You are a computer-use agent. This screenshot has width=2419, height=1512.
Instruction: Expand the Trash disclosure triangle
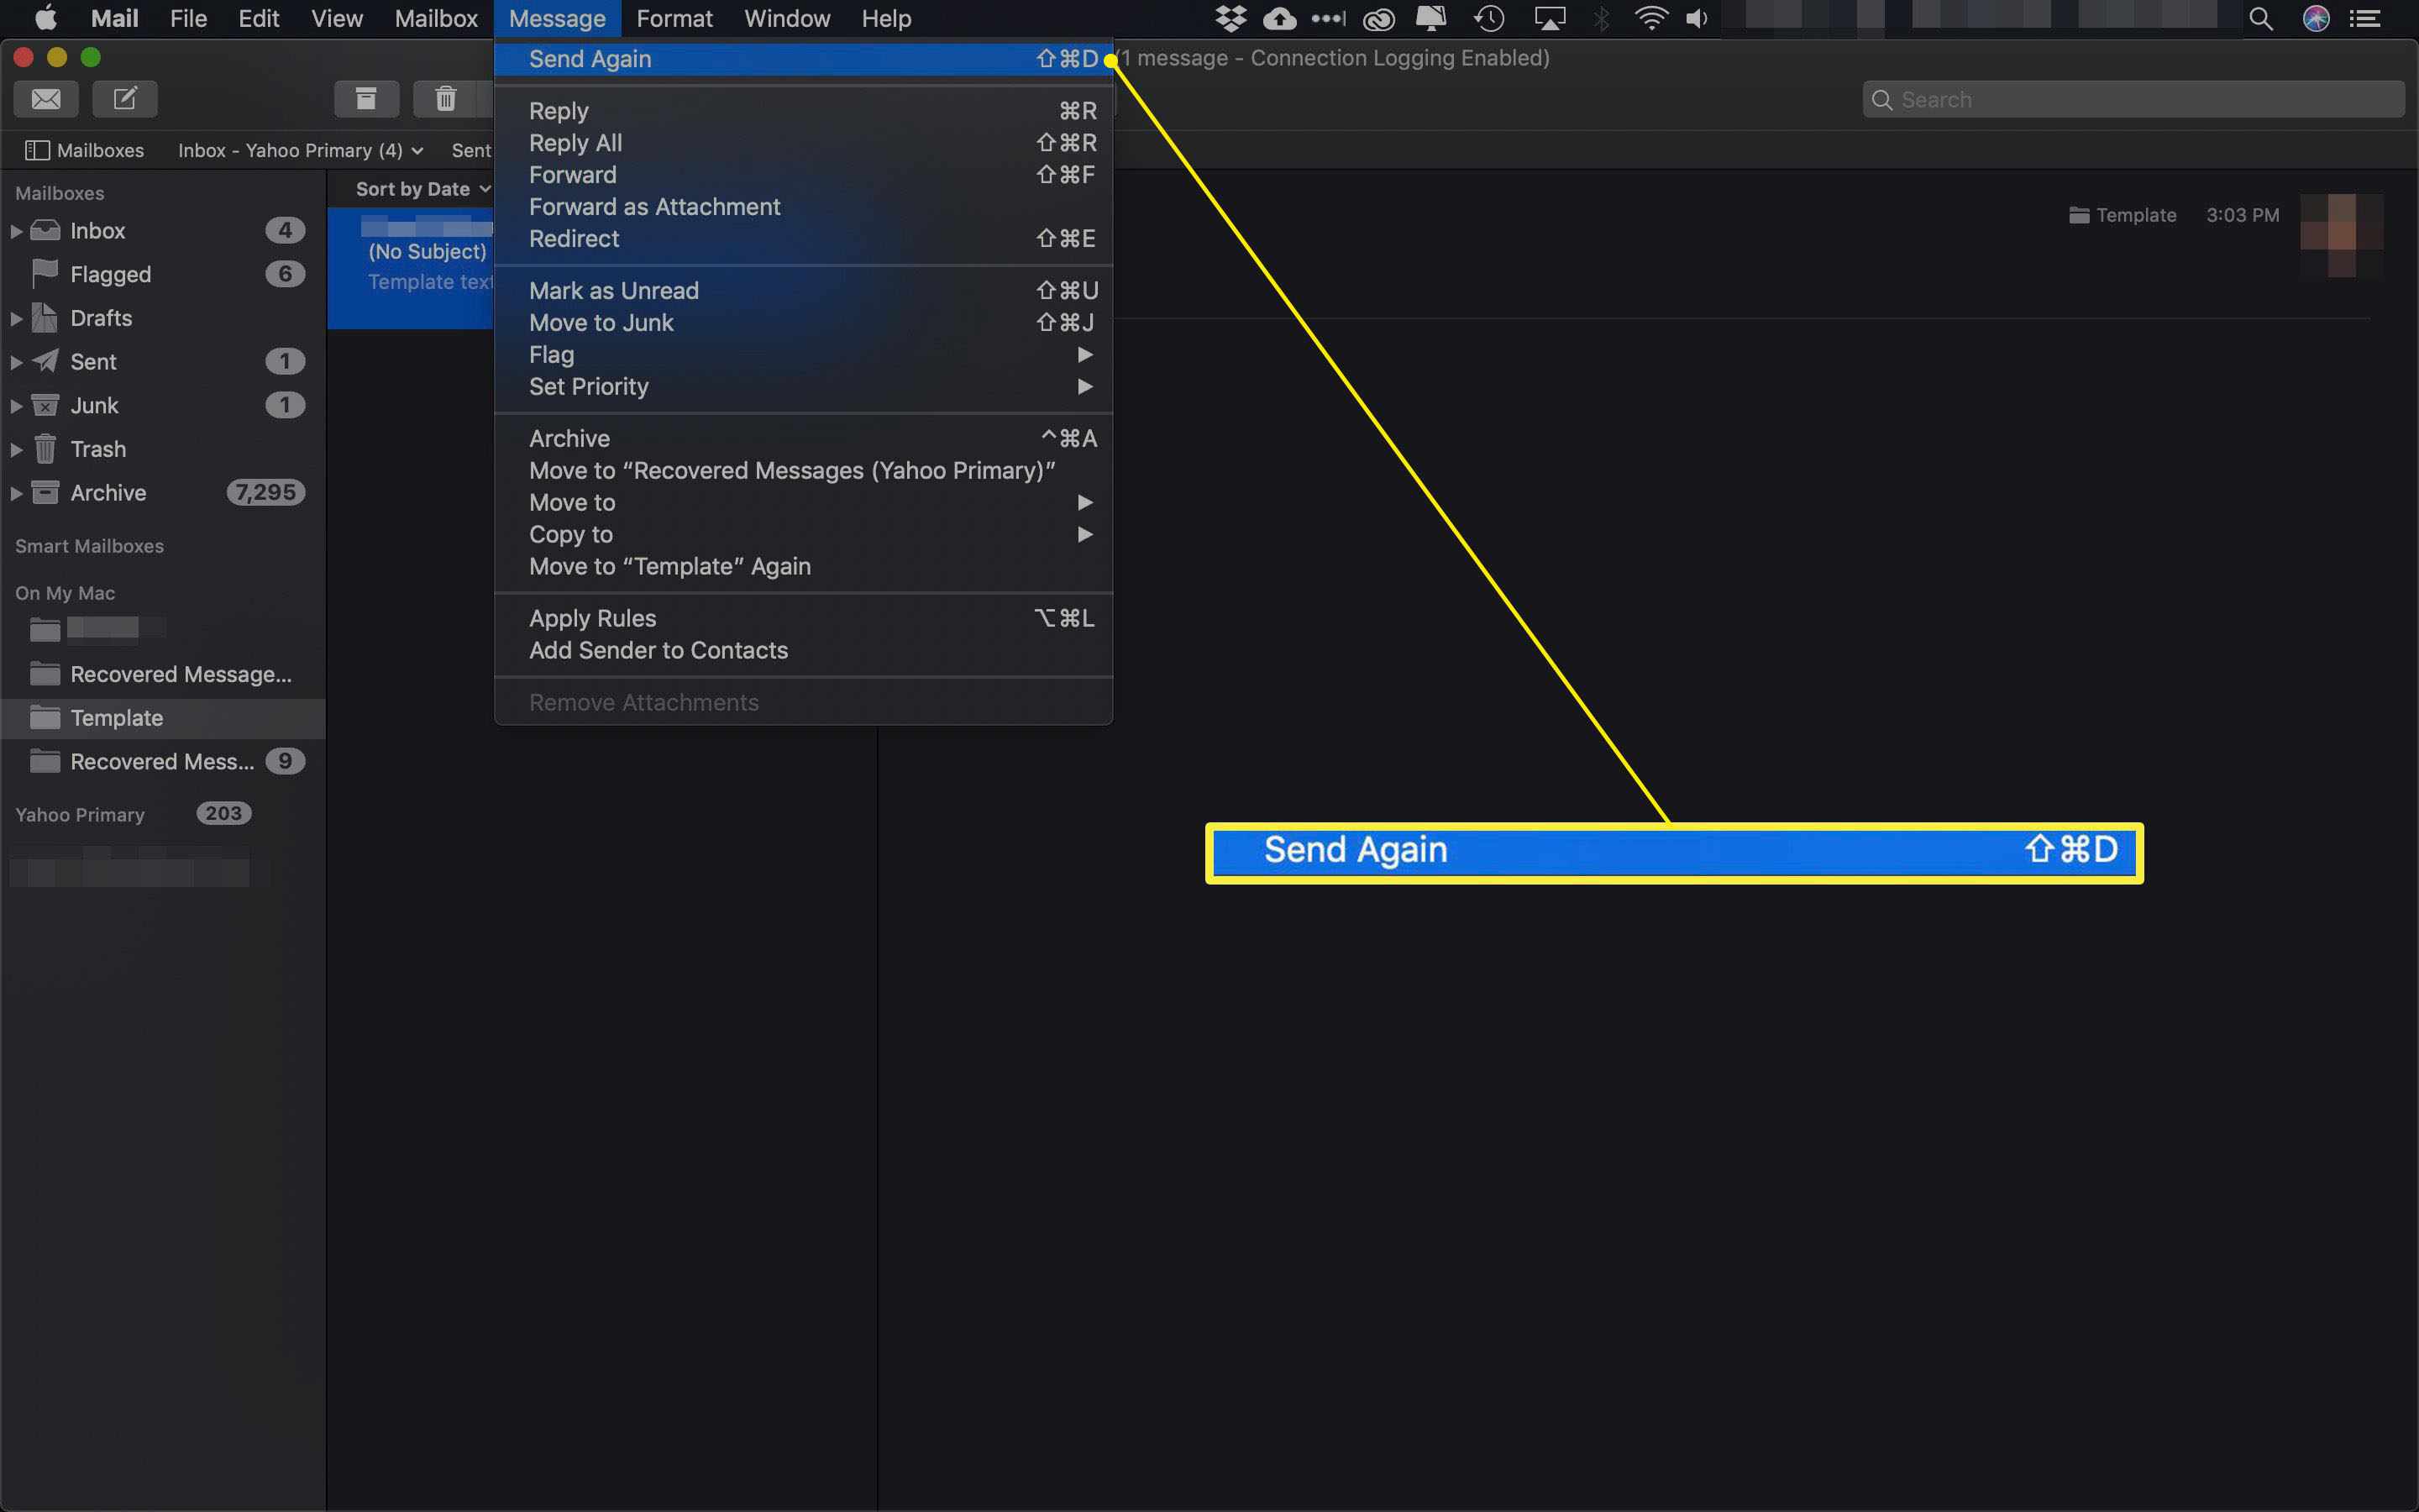tap(16, 450)
